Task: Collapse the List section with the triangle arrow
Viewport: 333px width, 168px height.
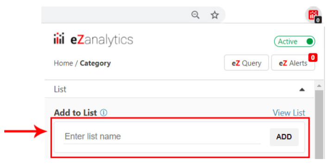Action: pos(302,89)
